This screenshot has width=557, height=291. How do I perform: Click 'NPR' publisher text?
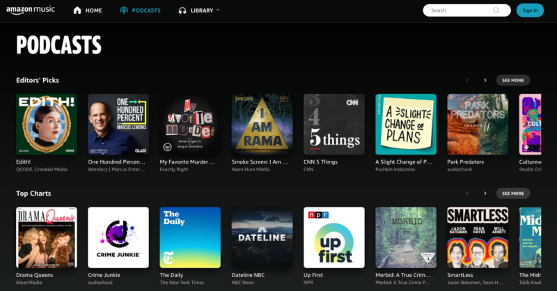pos(308,283)
